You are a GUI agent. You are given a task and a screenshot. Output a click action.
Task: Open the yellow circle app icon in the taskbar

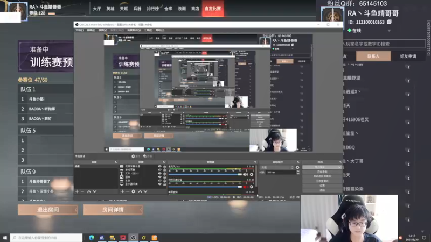pyautogui.click(x=144, y=238)
